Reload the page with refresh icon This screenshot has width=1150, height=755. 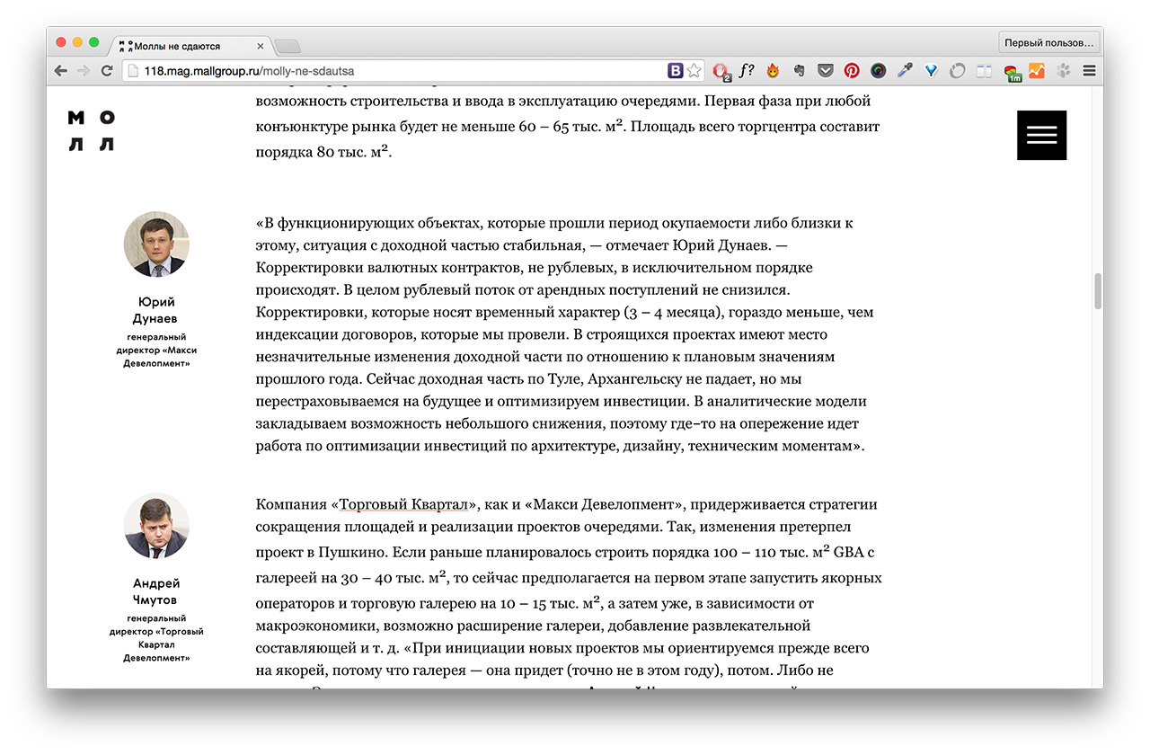(x=107, y=70)
